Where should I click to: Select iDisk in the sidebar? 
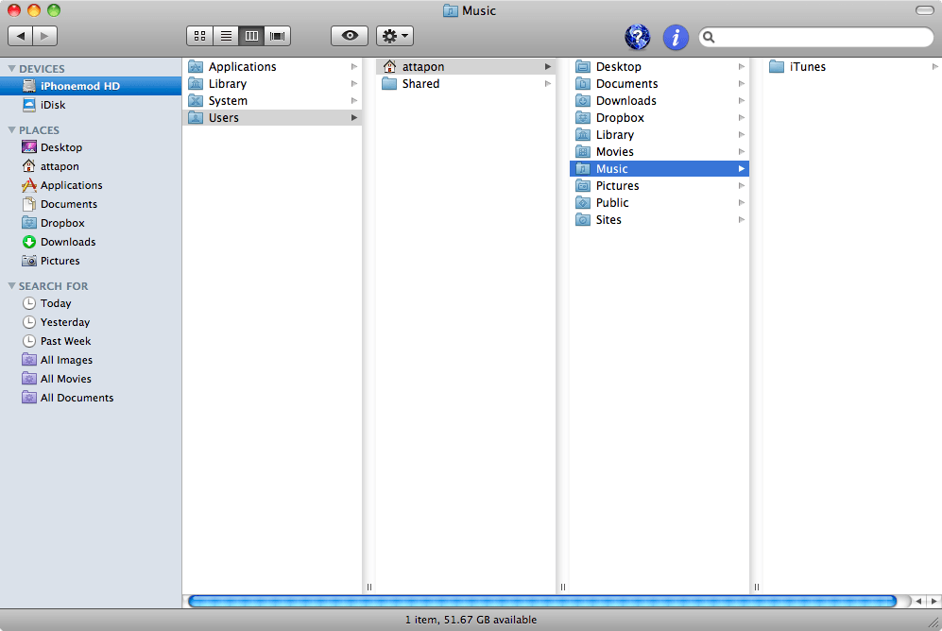pyautogui.click(x=91, y=105)
